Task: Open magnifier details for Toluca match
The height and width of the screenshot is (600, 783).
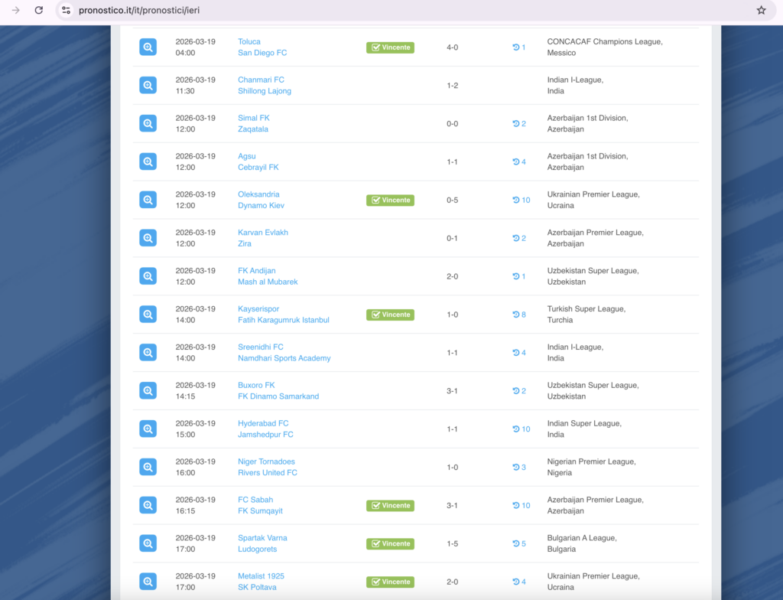Action: click(148, 47)
